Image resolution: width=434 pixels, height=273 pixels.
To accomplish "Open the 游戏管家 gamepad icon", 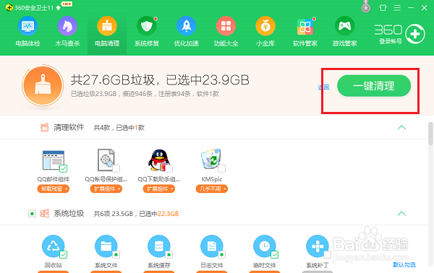I will pyautogui.click(x=344, y=26).
